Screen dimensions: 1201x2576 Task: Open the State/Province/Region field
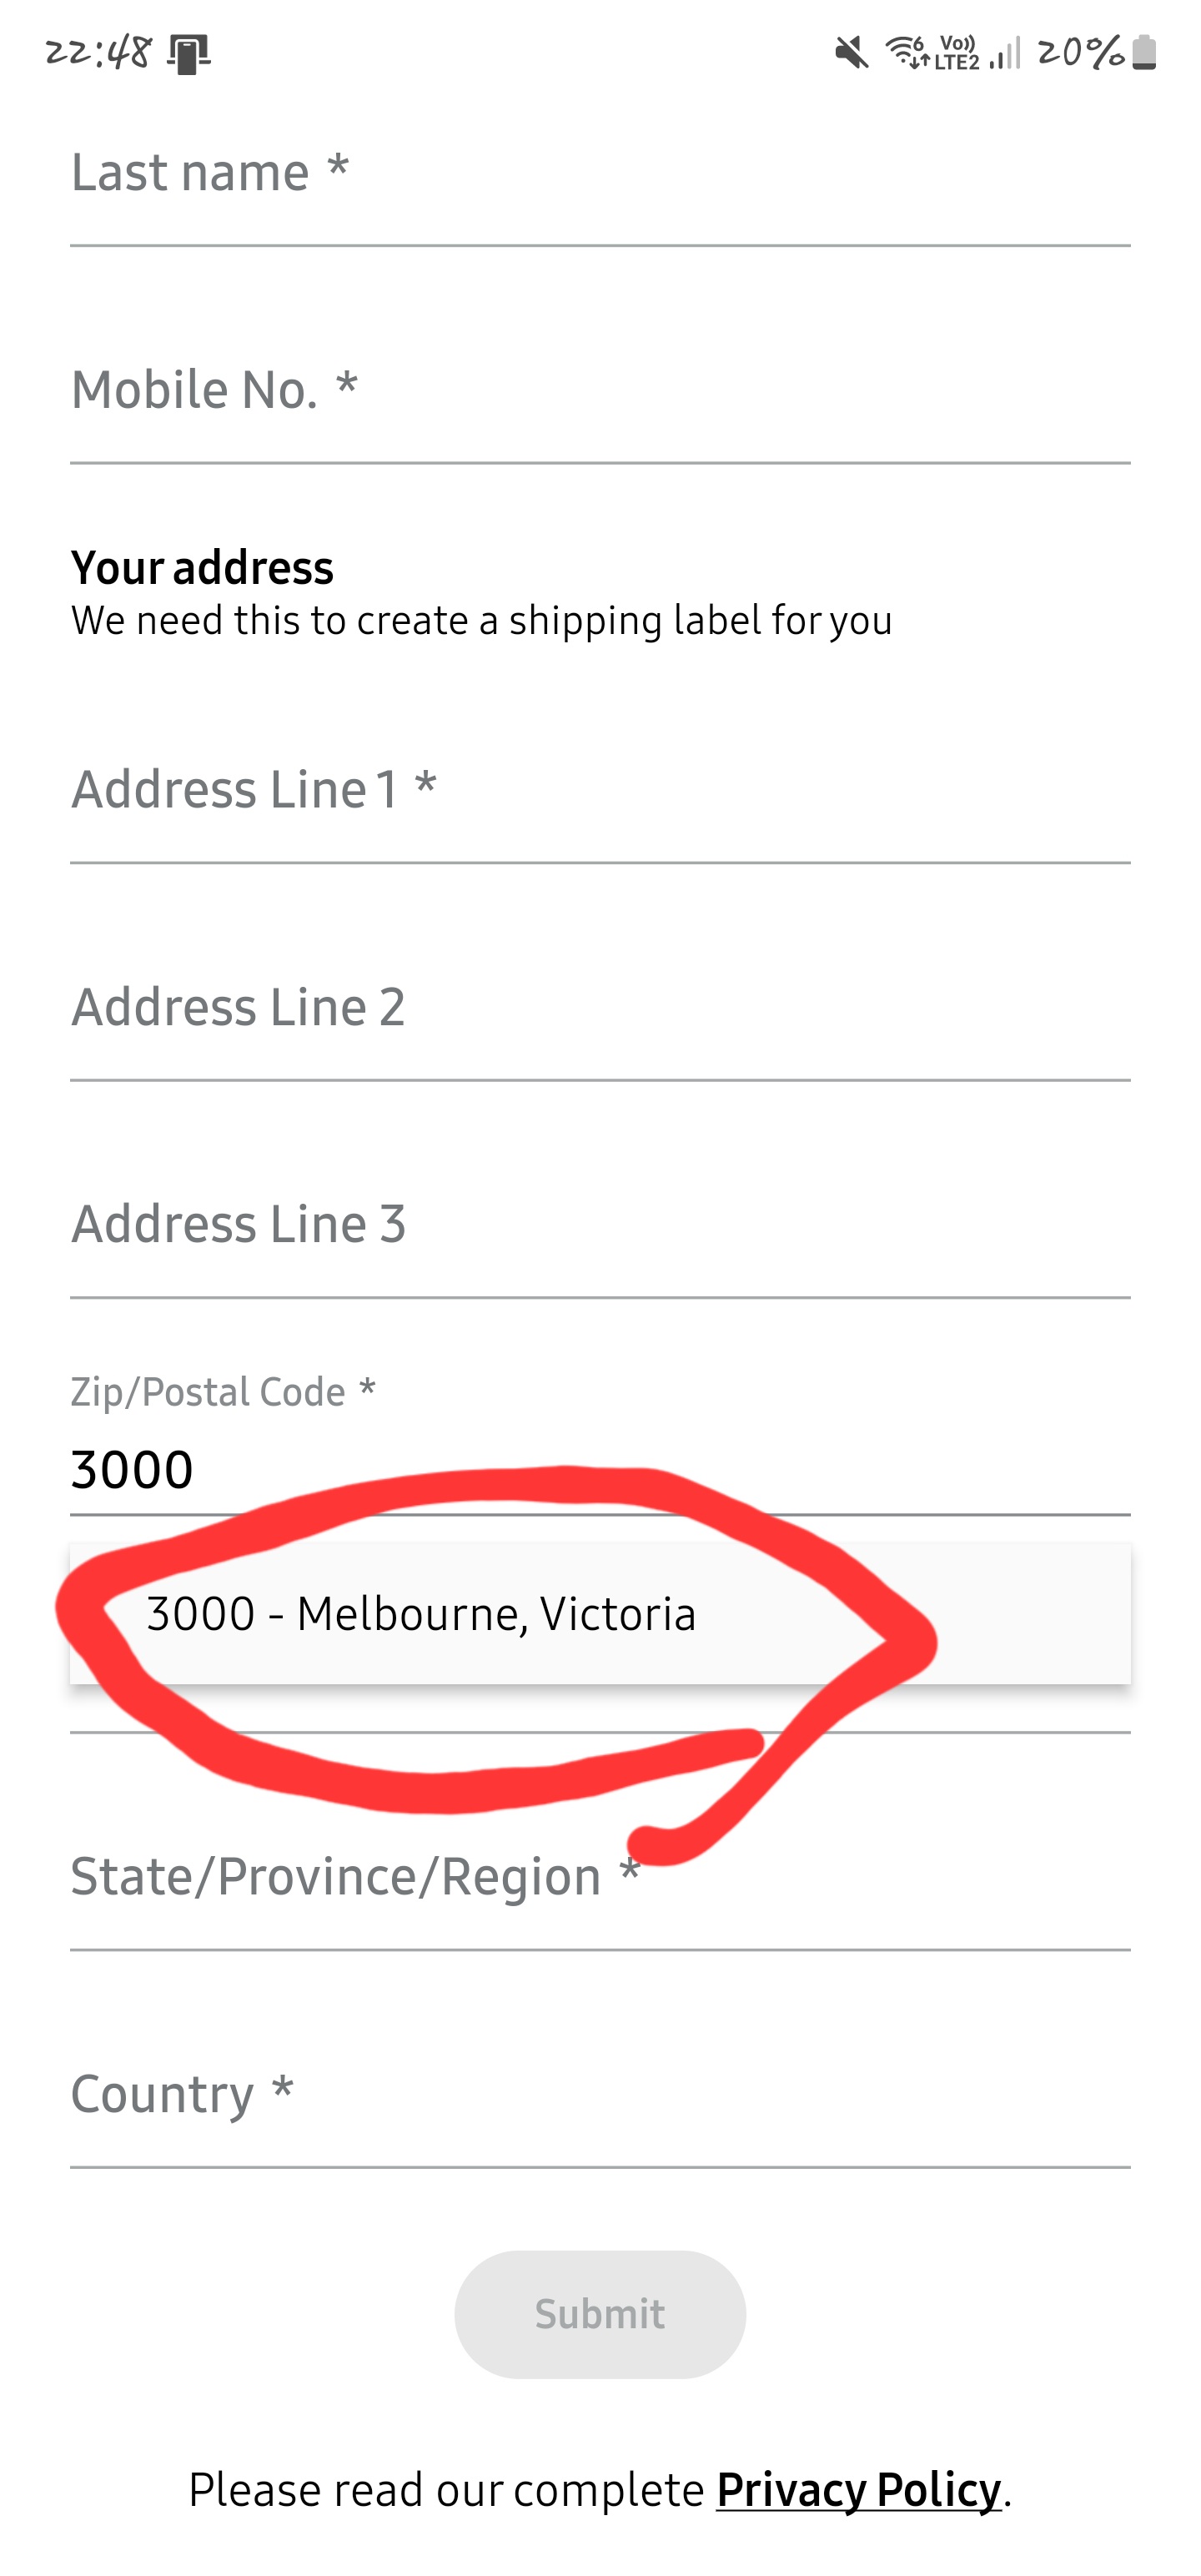600,1878
